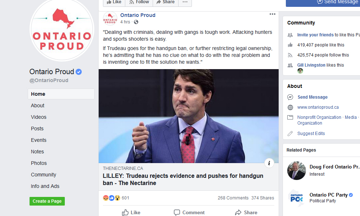Viewport: 360px width, 216px height.
Task: Click the info icon on the Trudeau image
Action: [x=269, y=163]
